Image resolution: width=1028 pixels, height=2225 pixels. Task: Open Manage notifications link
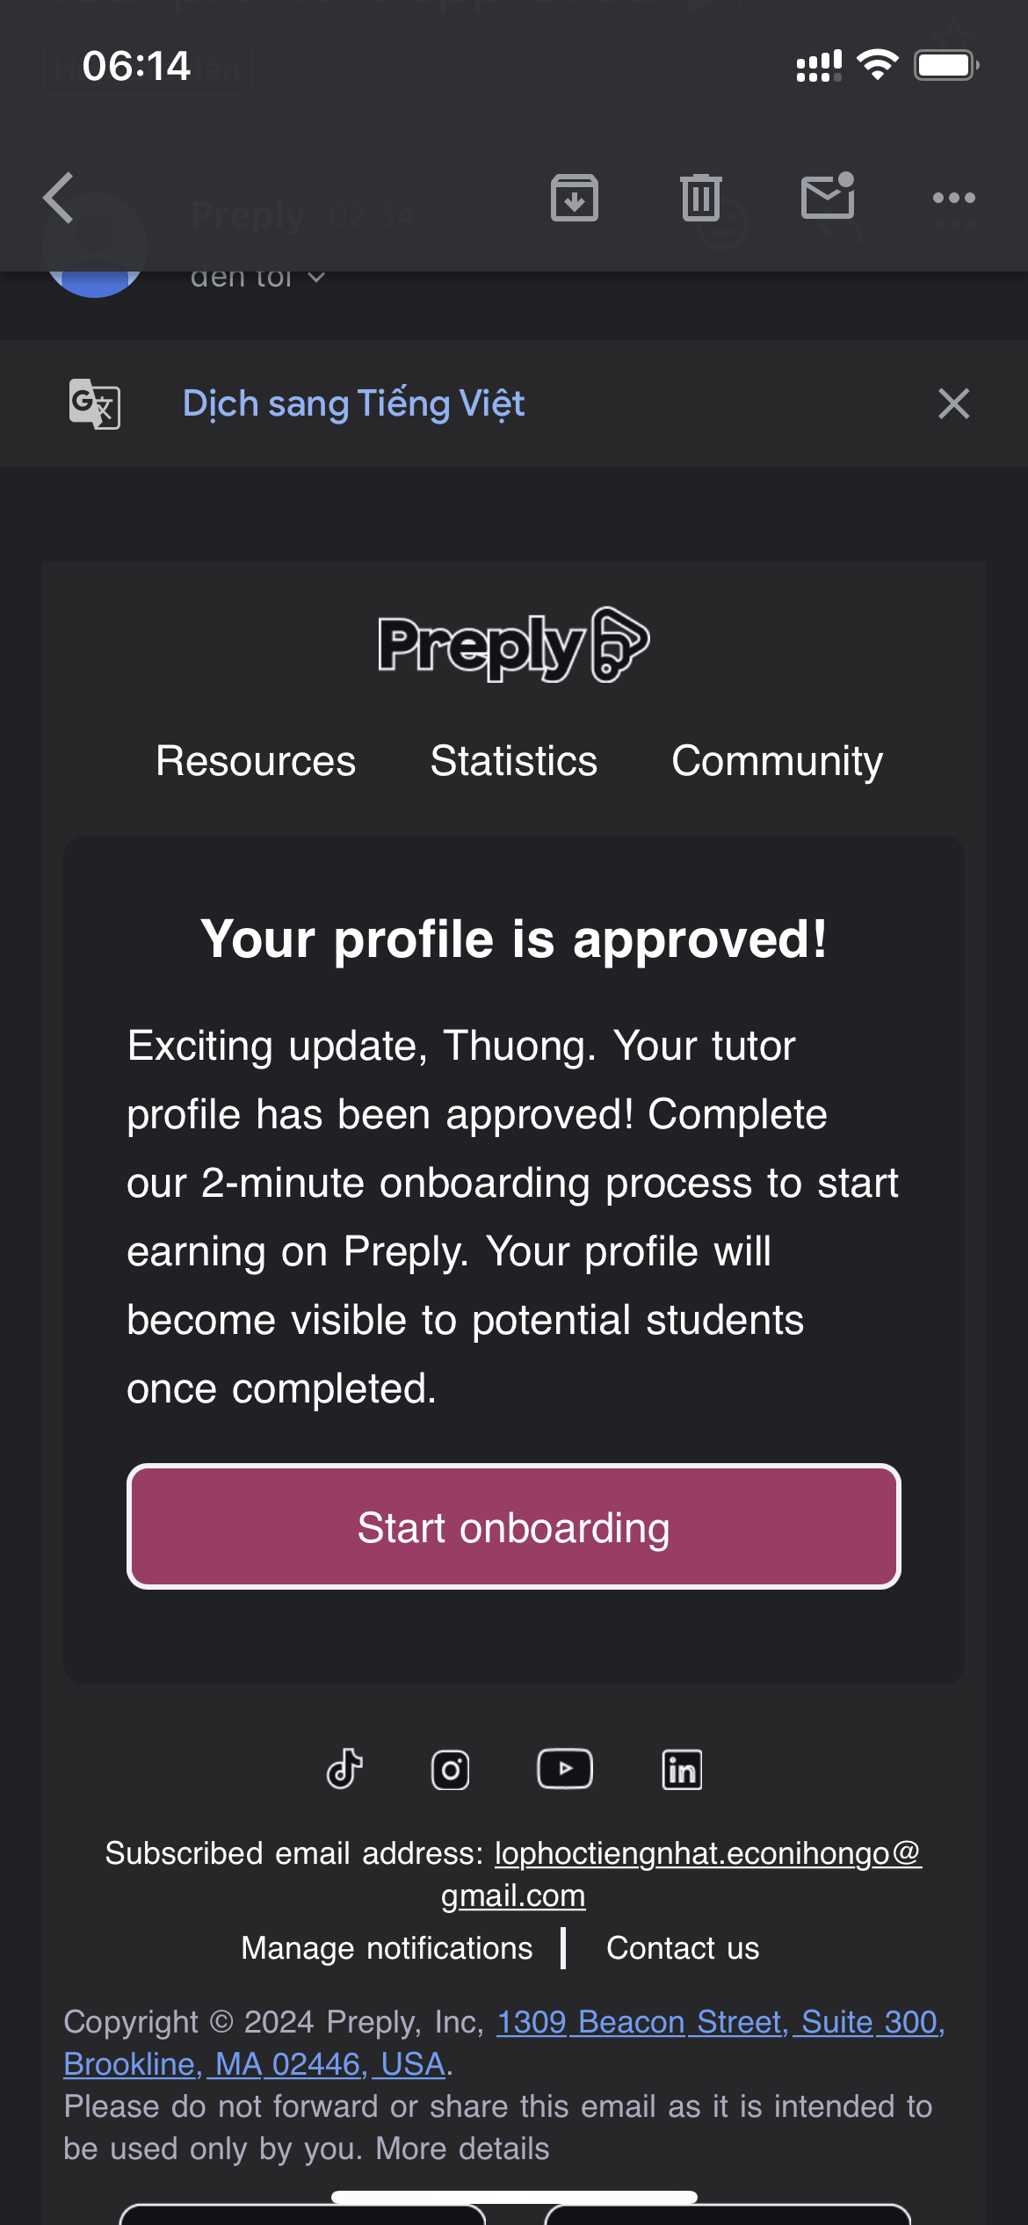(387, 1948)
